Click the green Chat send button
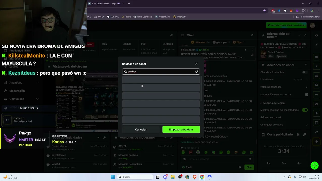The width and height of the screenshot is (322, 181). (x=249, y=167)
